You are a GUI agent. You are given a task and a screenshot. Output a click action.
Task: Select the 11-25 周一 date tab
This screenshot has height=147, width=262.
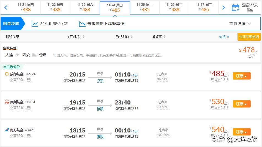144,7
